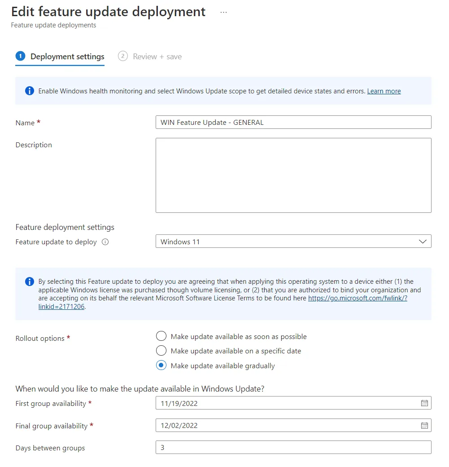
Task: Open calendar picker for First group availability
Action: pos(424,403)
